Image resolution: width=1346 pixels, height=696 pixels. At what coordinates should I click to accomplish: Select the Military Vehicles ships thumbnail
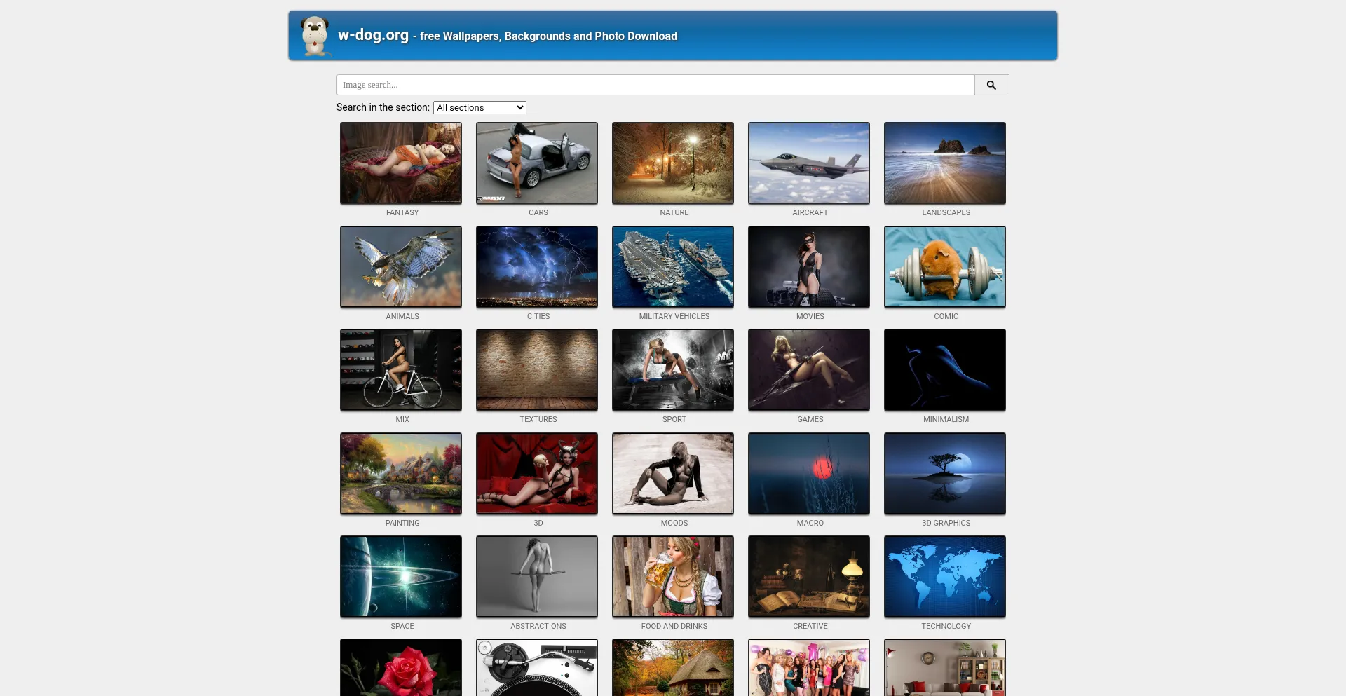click(x=672, y=266)
